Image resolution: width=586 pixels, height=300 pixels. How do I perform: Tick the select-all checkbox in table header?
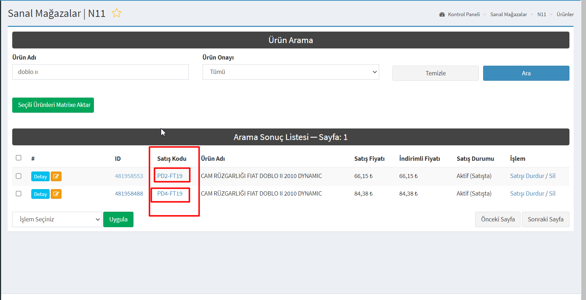(19, 158)
